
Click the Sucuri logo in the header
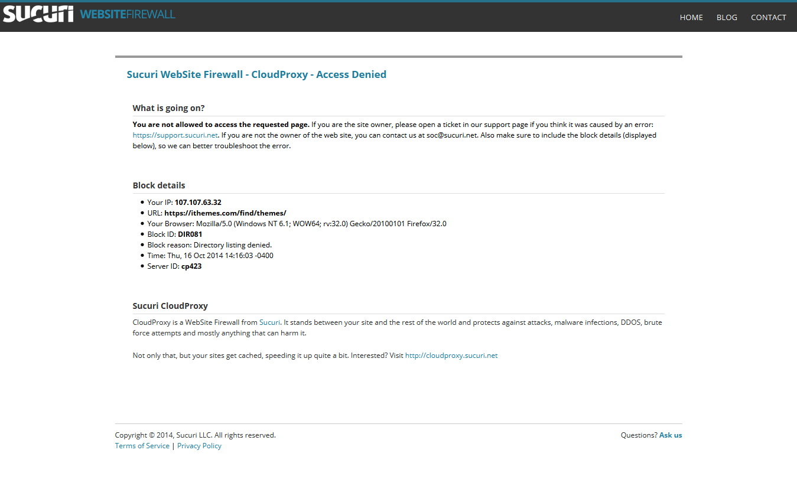(38, 14)
